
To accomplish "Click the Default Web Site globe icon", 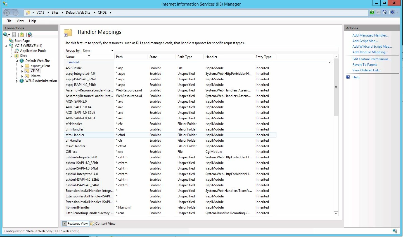I will coord(22,61).
